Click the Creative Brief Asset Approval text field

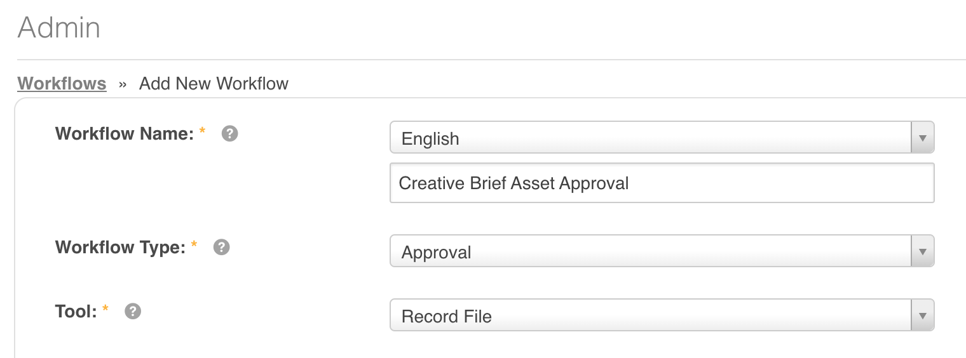(662, 183)
